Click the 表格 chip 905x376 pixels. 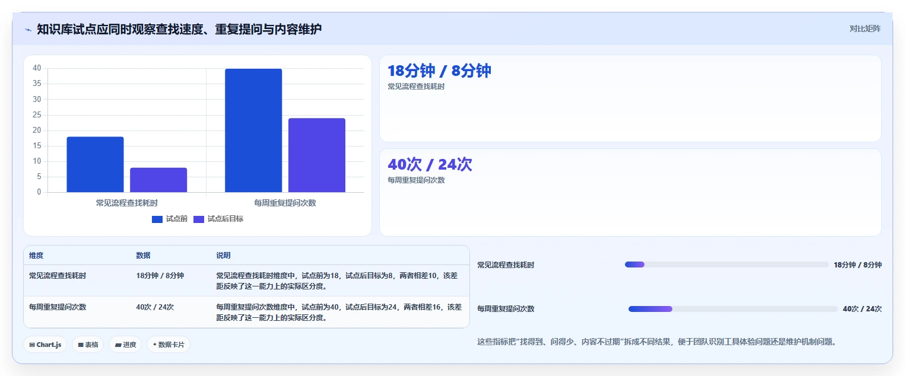pos(88,345)
